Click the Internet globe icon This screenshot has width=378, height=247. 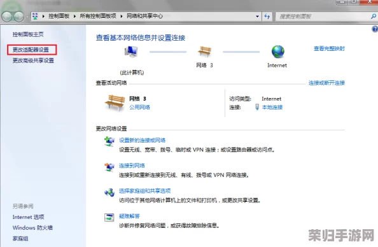point(278,52)
